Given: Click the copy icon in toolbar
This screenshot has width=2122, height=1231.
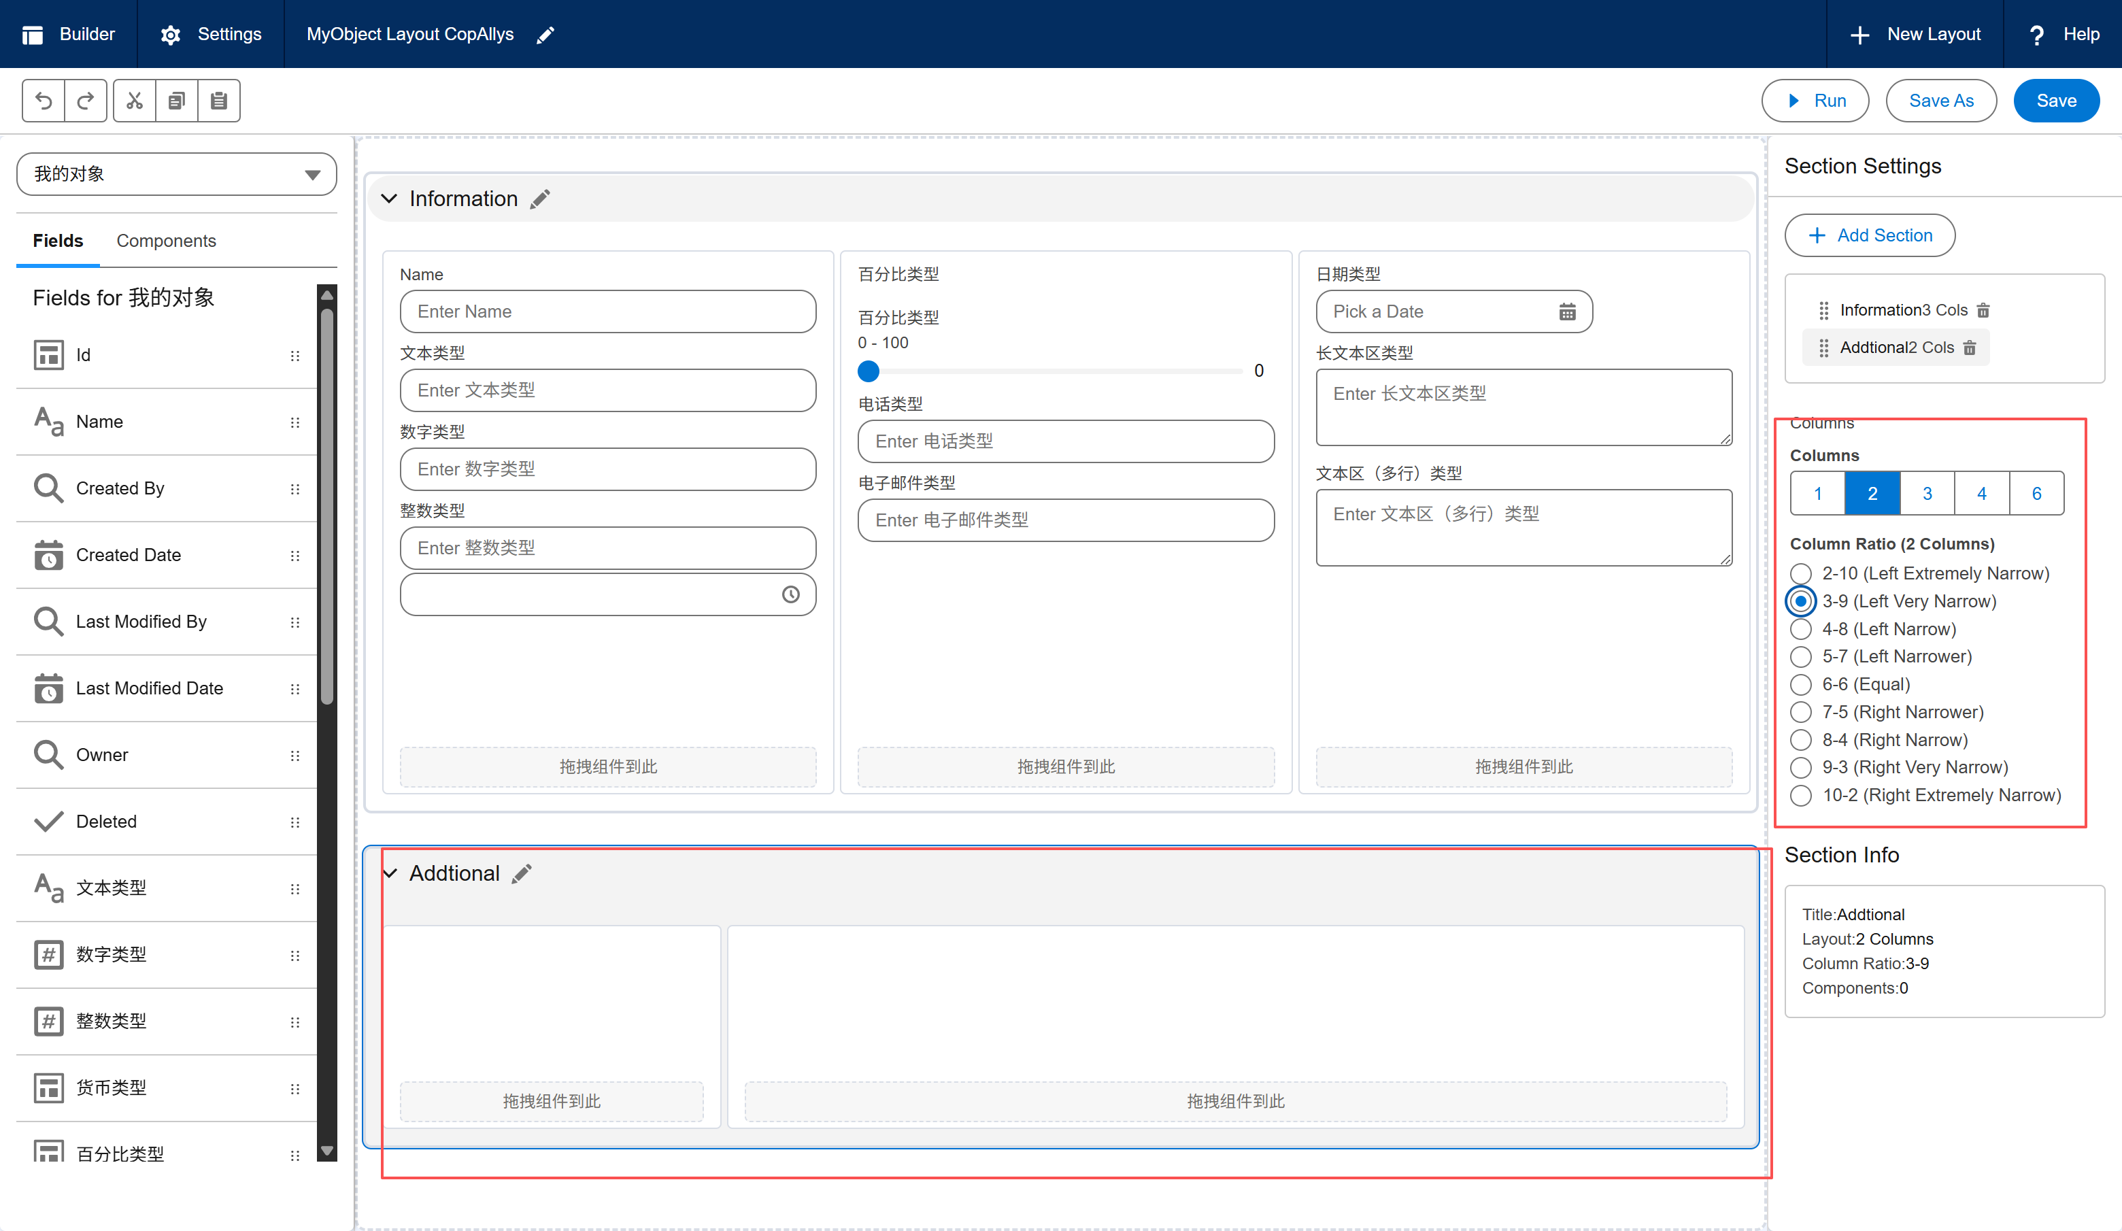Looking at the screenshot, I should (177, 101).
